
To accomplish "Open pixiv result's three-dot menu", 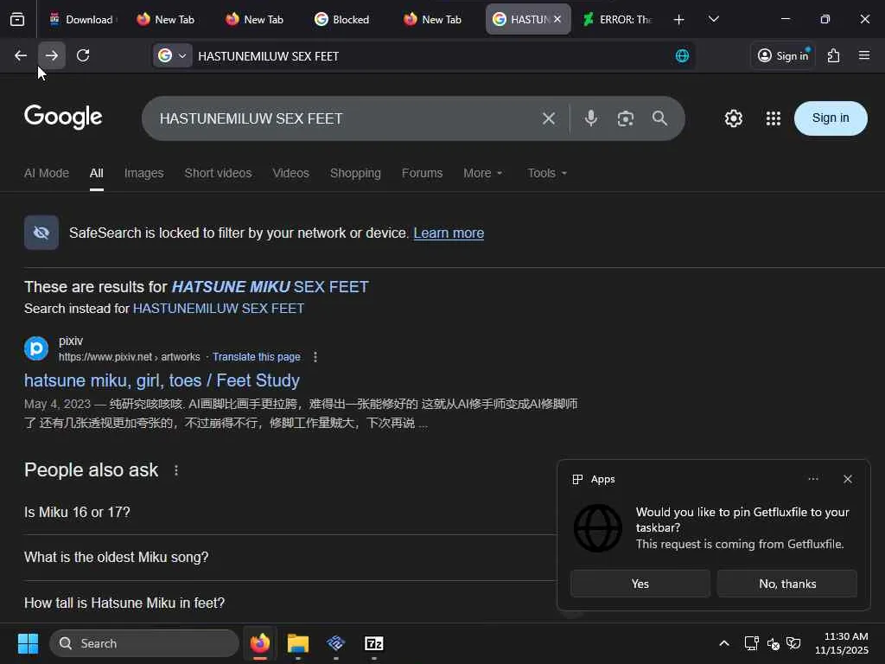I will click(315, 357).
